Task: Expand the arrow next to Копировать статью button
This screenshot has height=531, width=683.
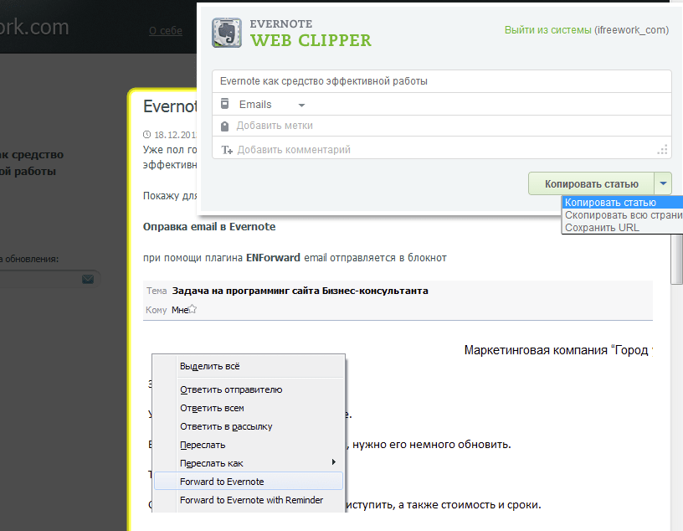Action: [x=663, y=183]
